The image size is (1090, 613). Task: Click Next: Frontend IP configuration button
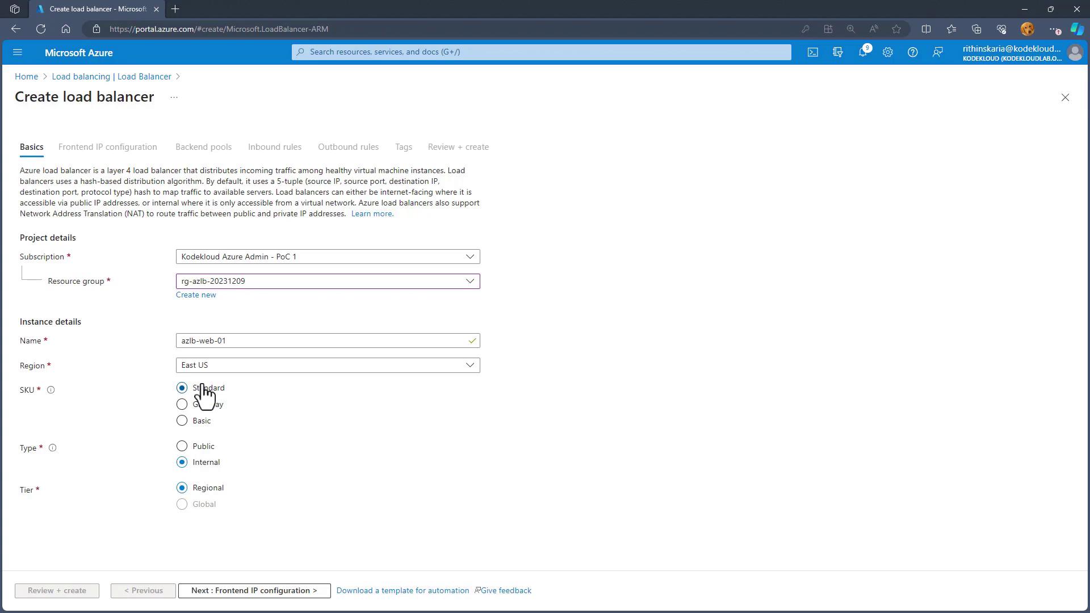(x=254, y=590)
